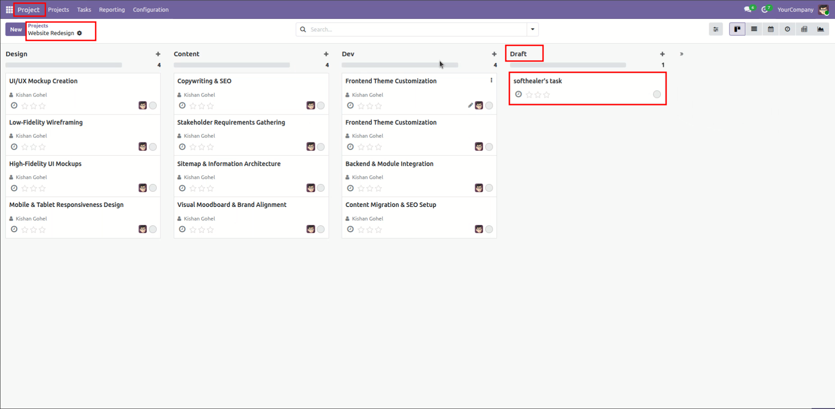The height and width of the screenshot is (409, 835).
Task: Switch to Graph view
Action: point(821,29)
